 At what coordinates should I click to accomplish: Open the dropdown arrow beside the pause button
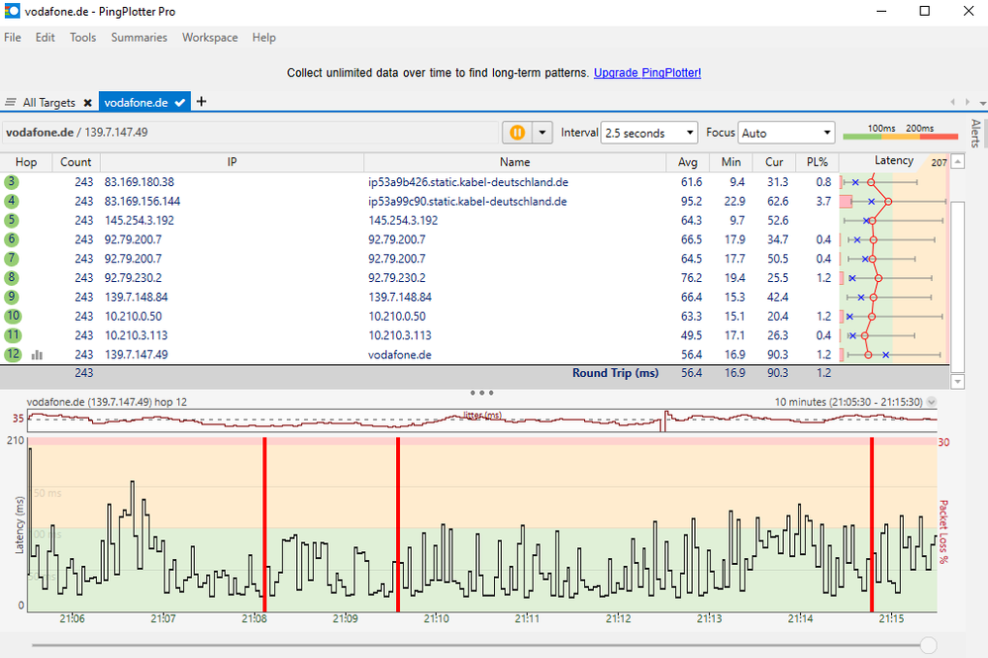tap(542, 133)
